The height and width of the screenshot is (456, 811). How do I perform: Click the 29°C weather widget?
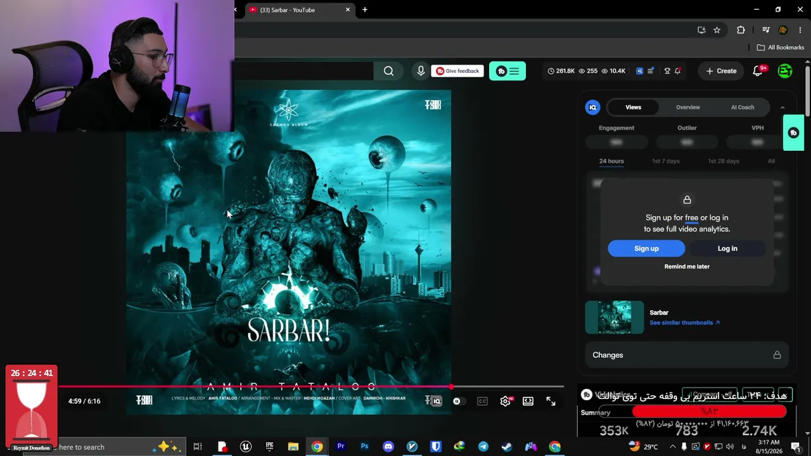tap(643, 446)
